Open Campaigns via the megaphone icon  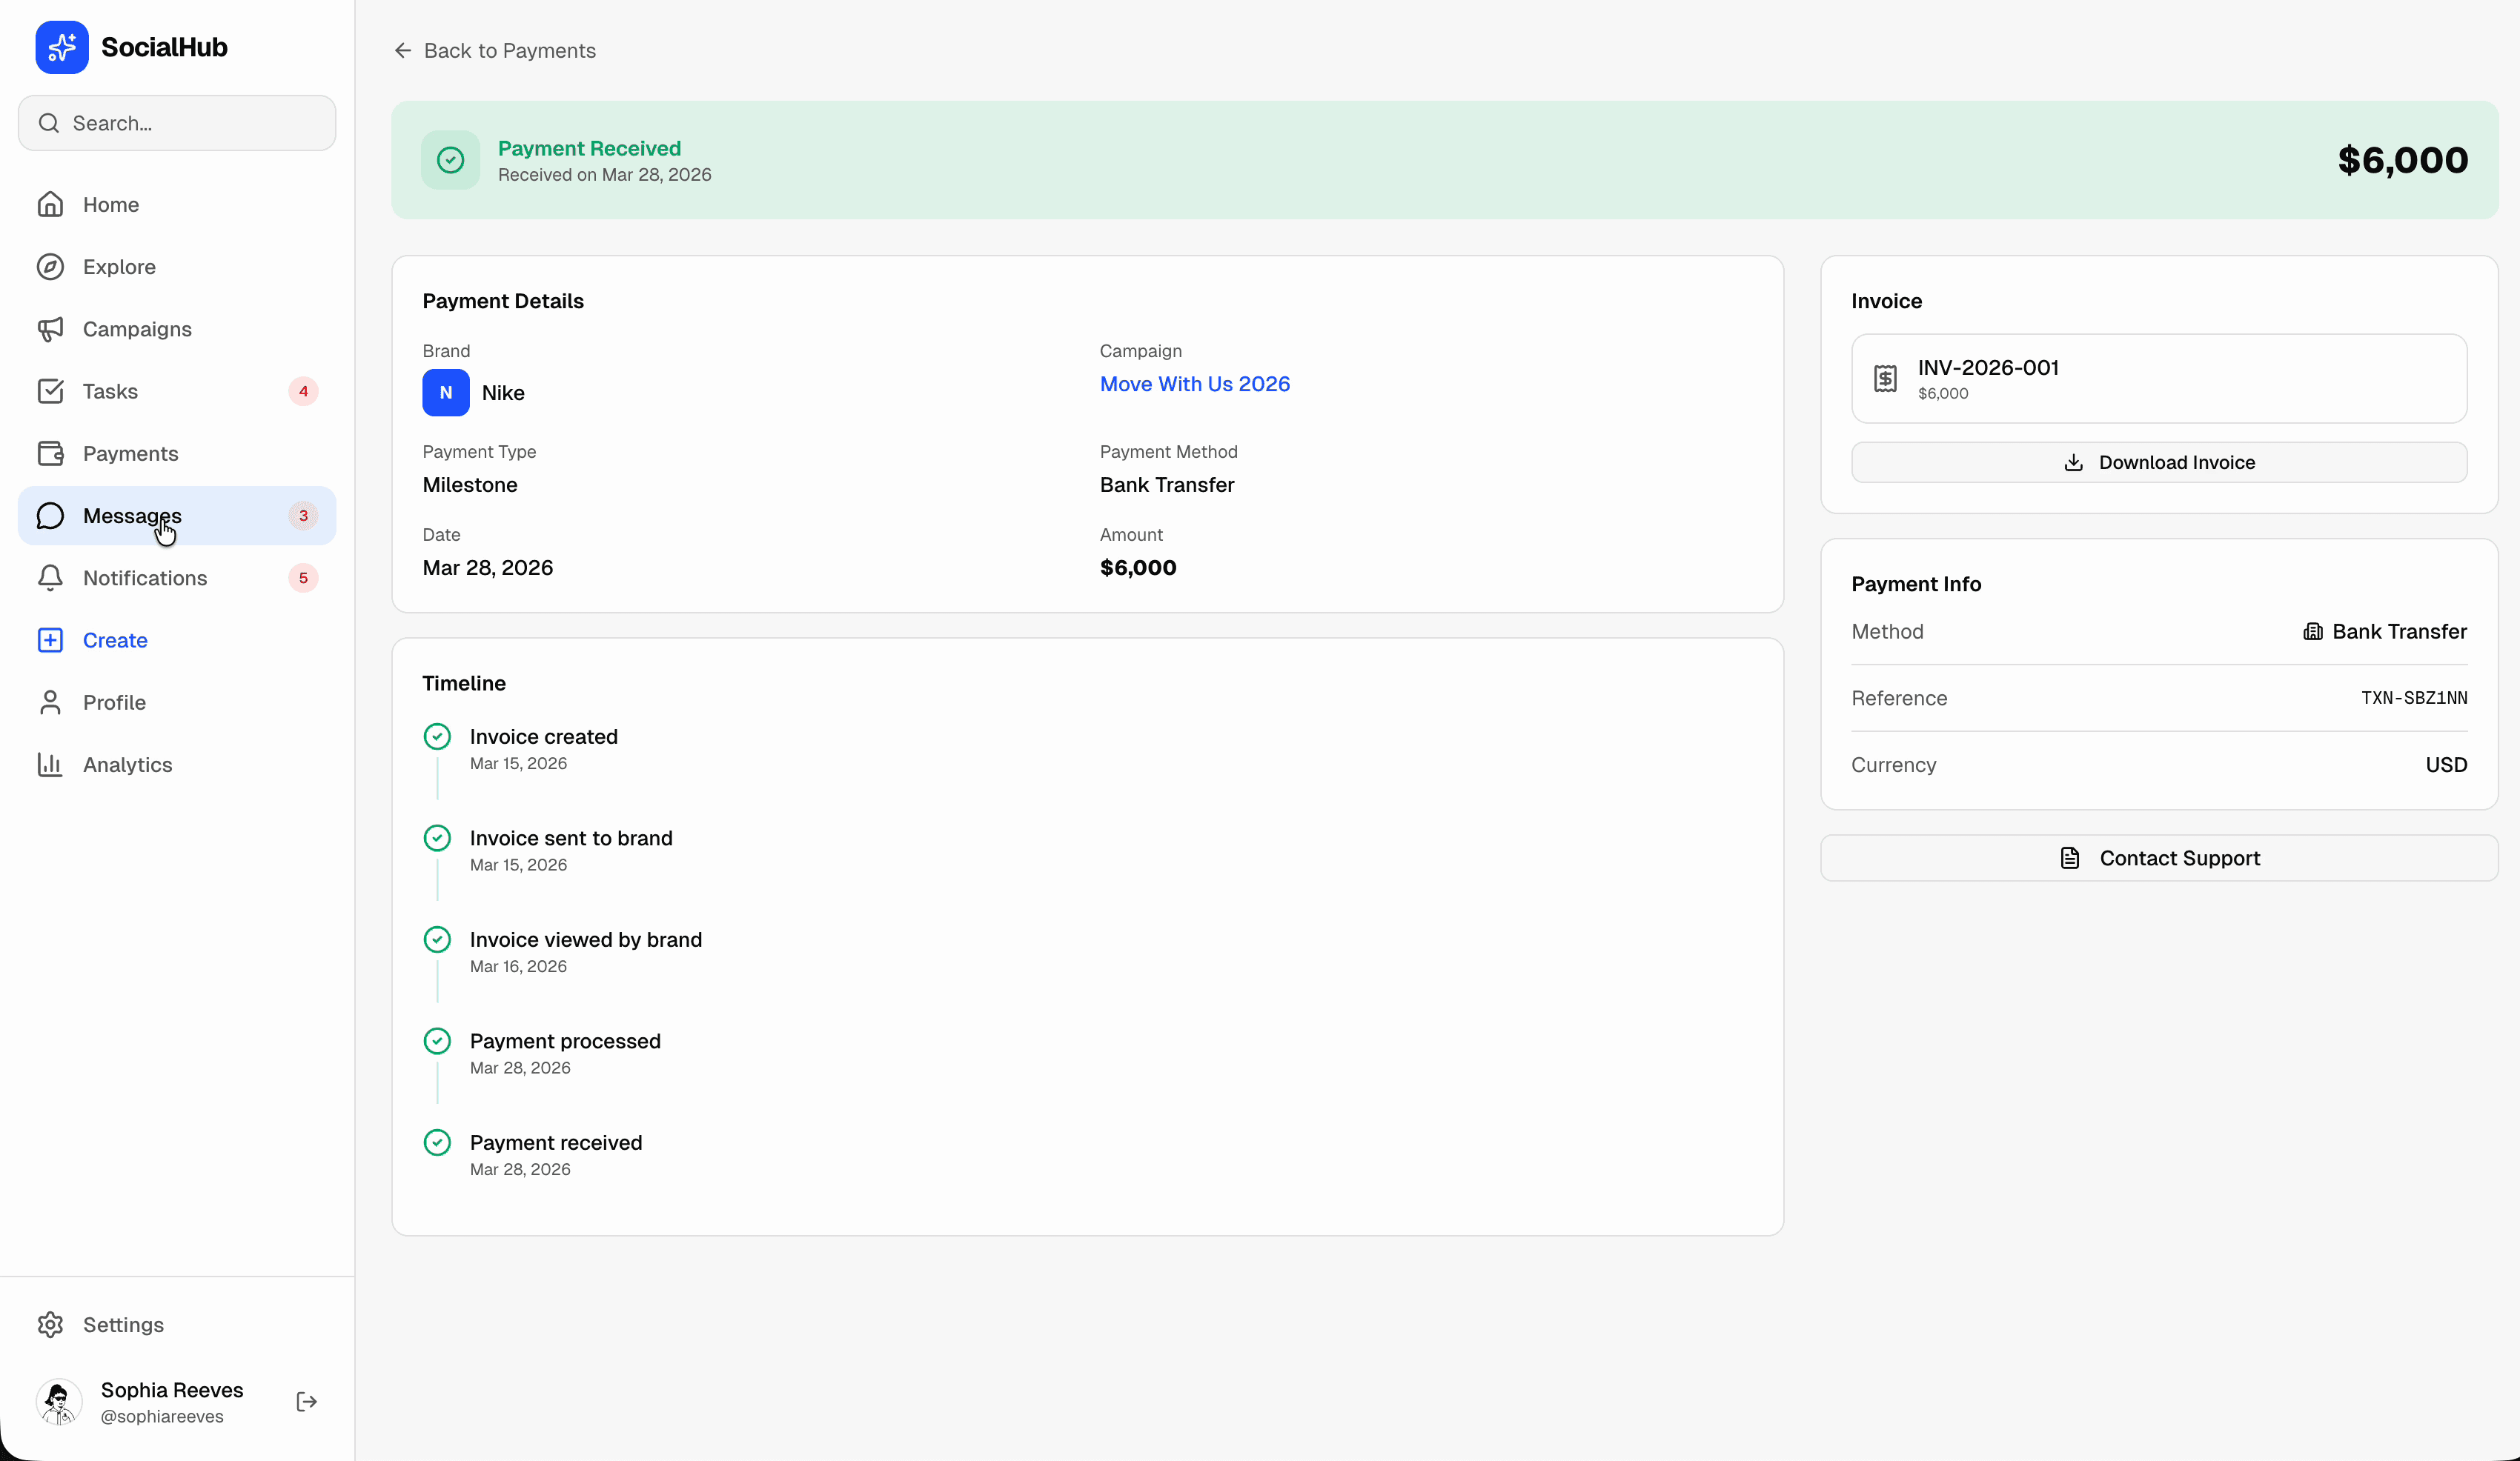(x=51, y=329)
